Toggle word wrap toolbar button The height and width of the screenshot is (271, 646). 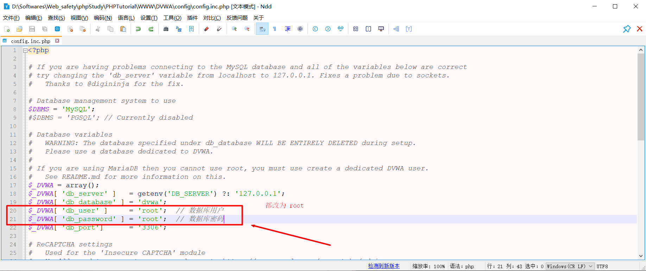pos(262,29)
